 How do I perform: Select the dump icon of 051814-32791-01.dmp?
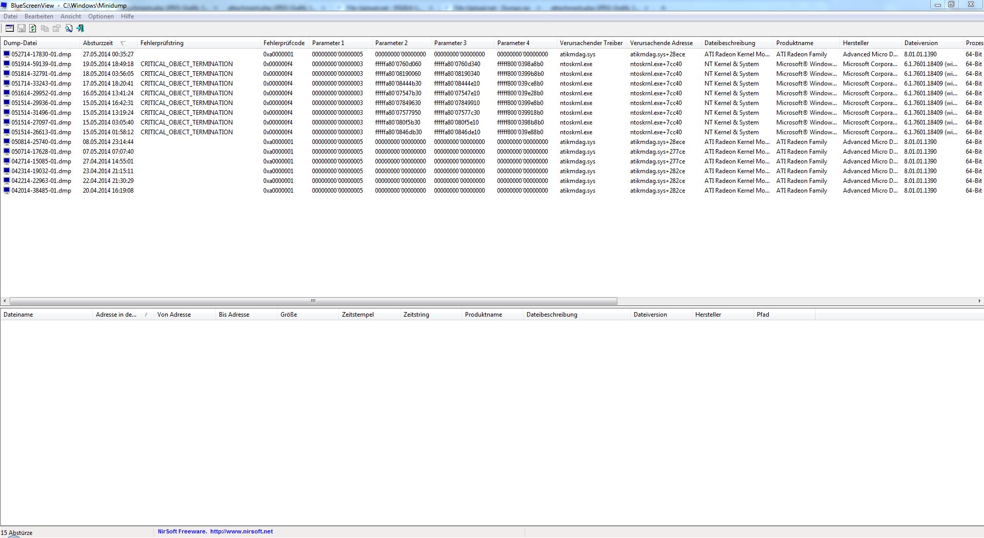click(x=7, y=73)
